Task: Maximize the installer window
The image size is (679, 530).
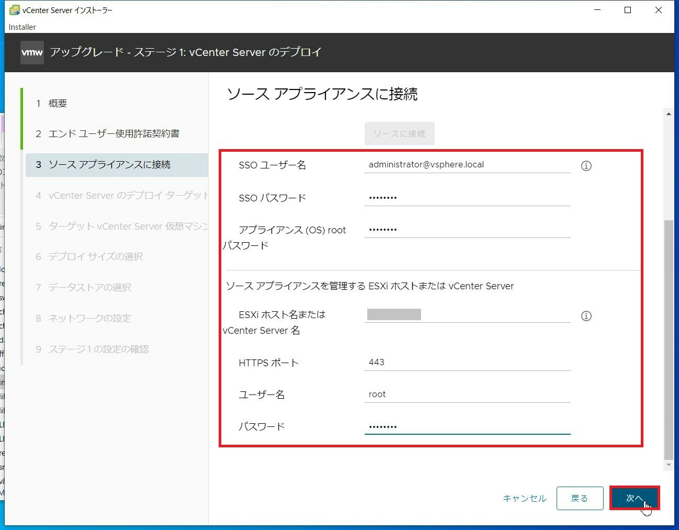Action: pos(628,10)
